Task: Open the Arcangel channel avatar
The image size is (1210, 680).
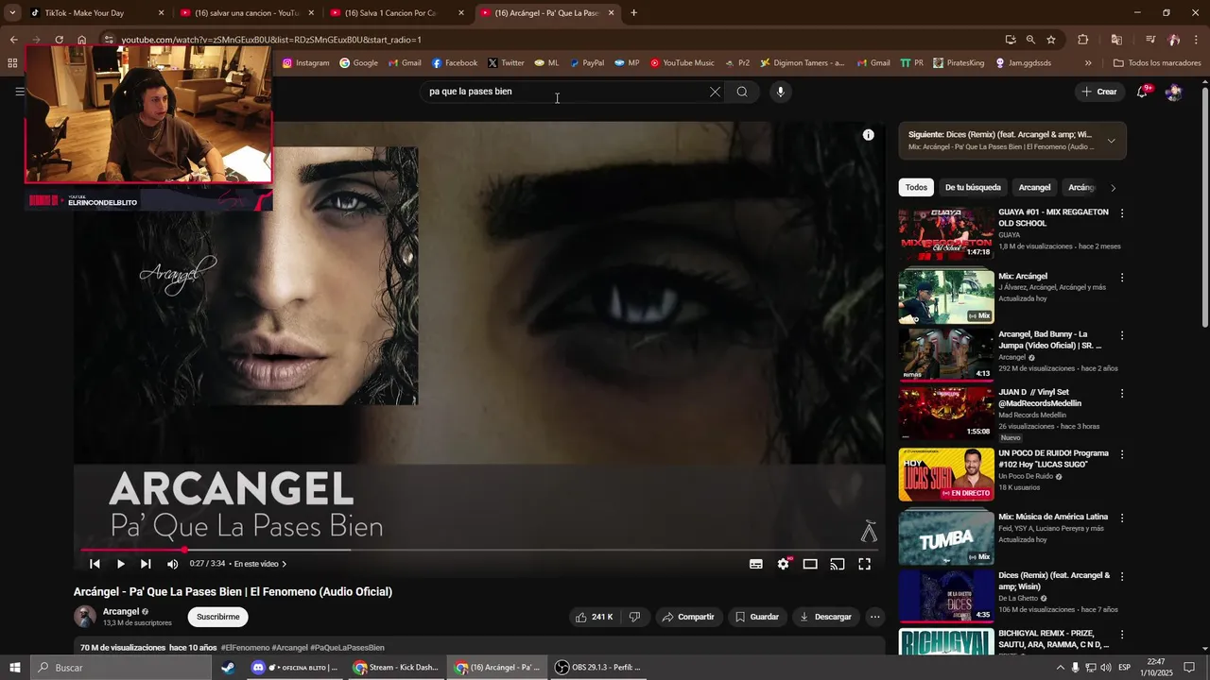Action: (x=85, y=617)
